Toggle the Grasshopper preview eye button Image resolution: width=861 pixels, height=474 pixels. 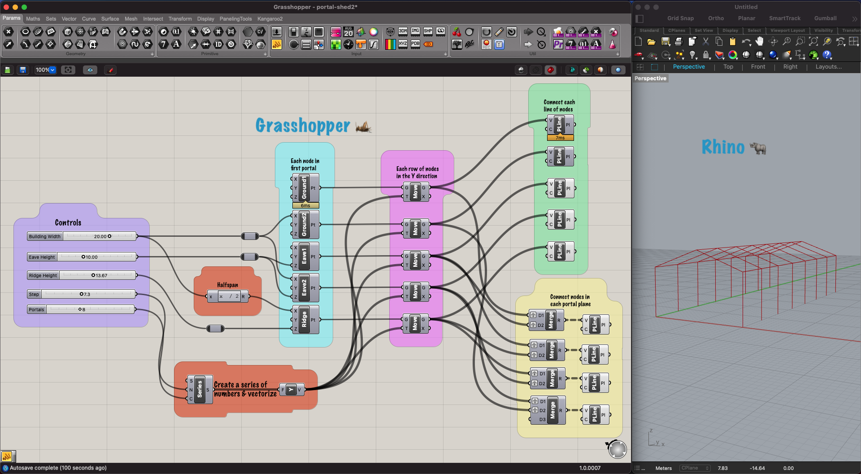(x=90, y=70)
